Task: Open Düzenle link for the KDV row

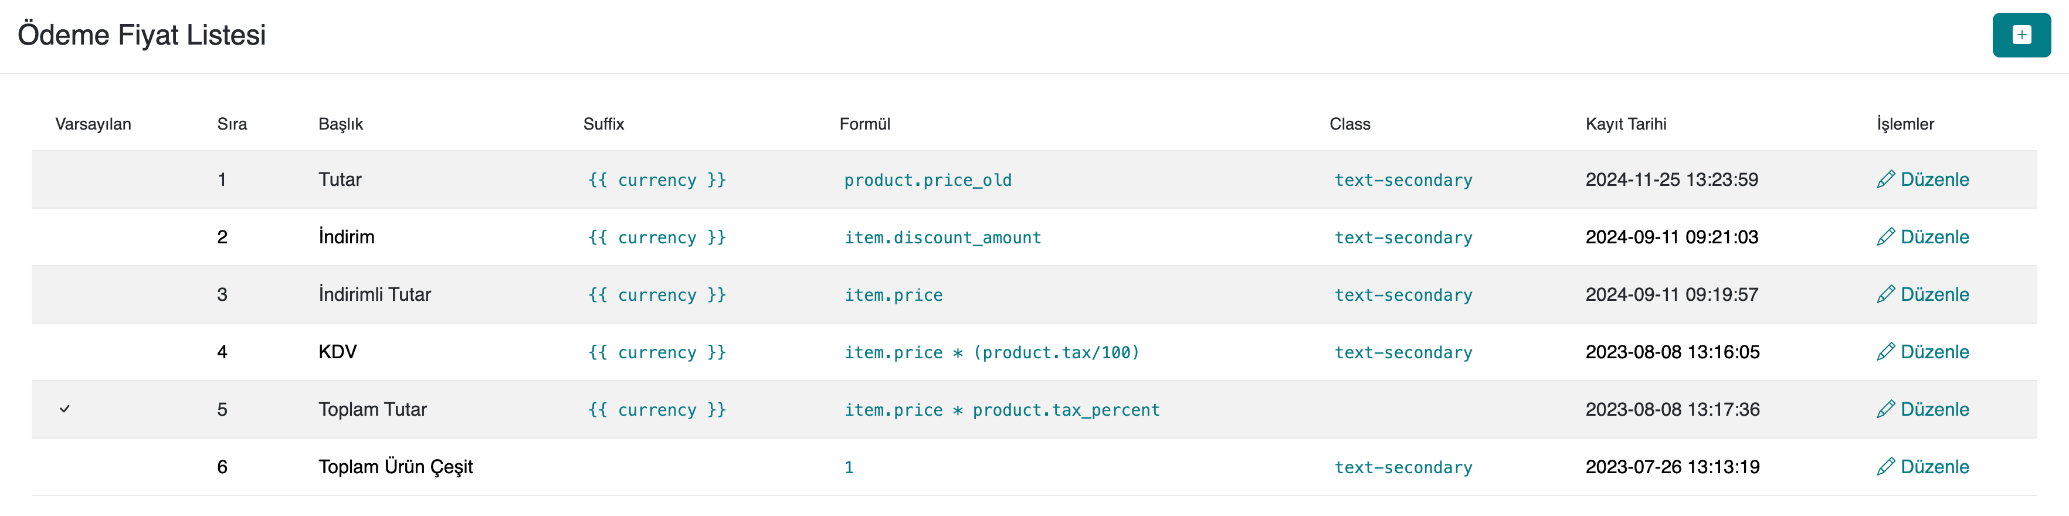Action: tap(1934, 351)
